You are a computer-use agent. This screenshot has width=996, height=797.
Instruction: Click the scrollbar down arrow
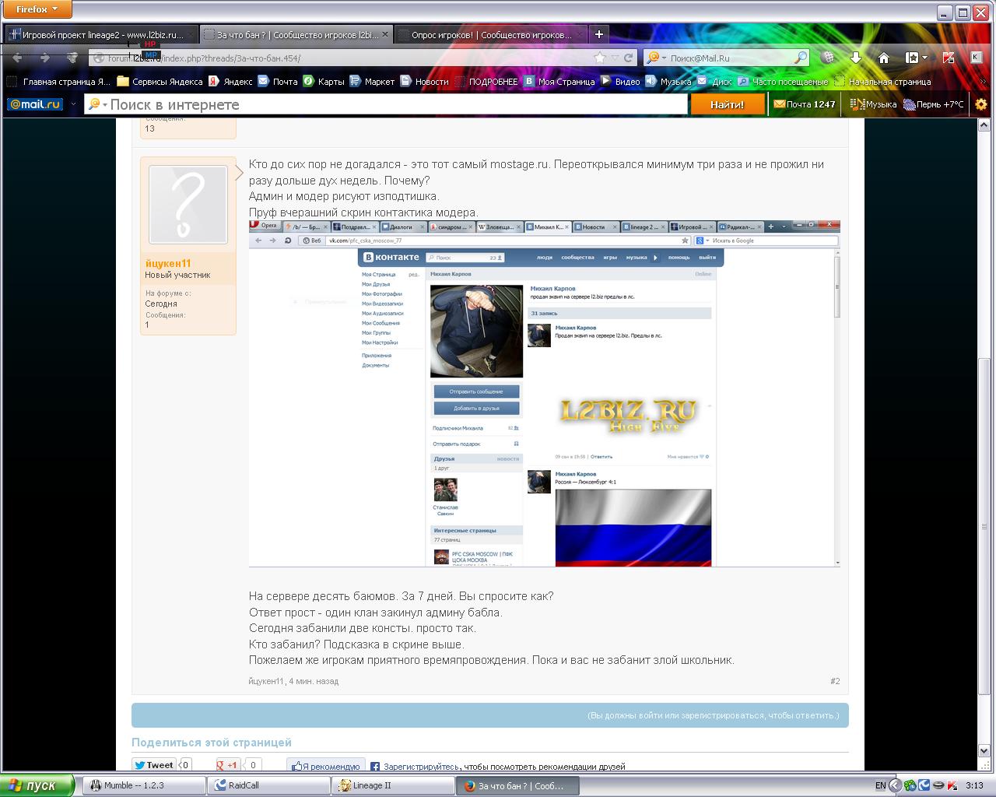984,751
